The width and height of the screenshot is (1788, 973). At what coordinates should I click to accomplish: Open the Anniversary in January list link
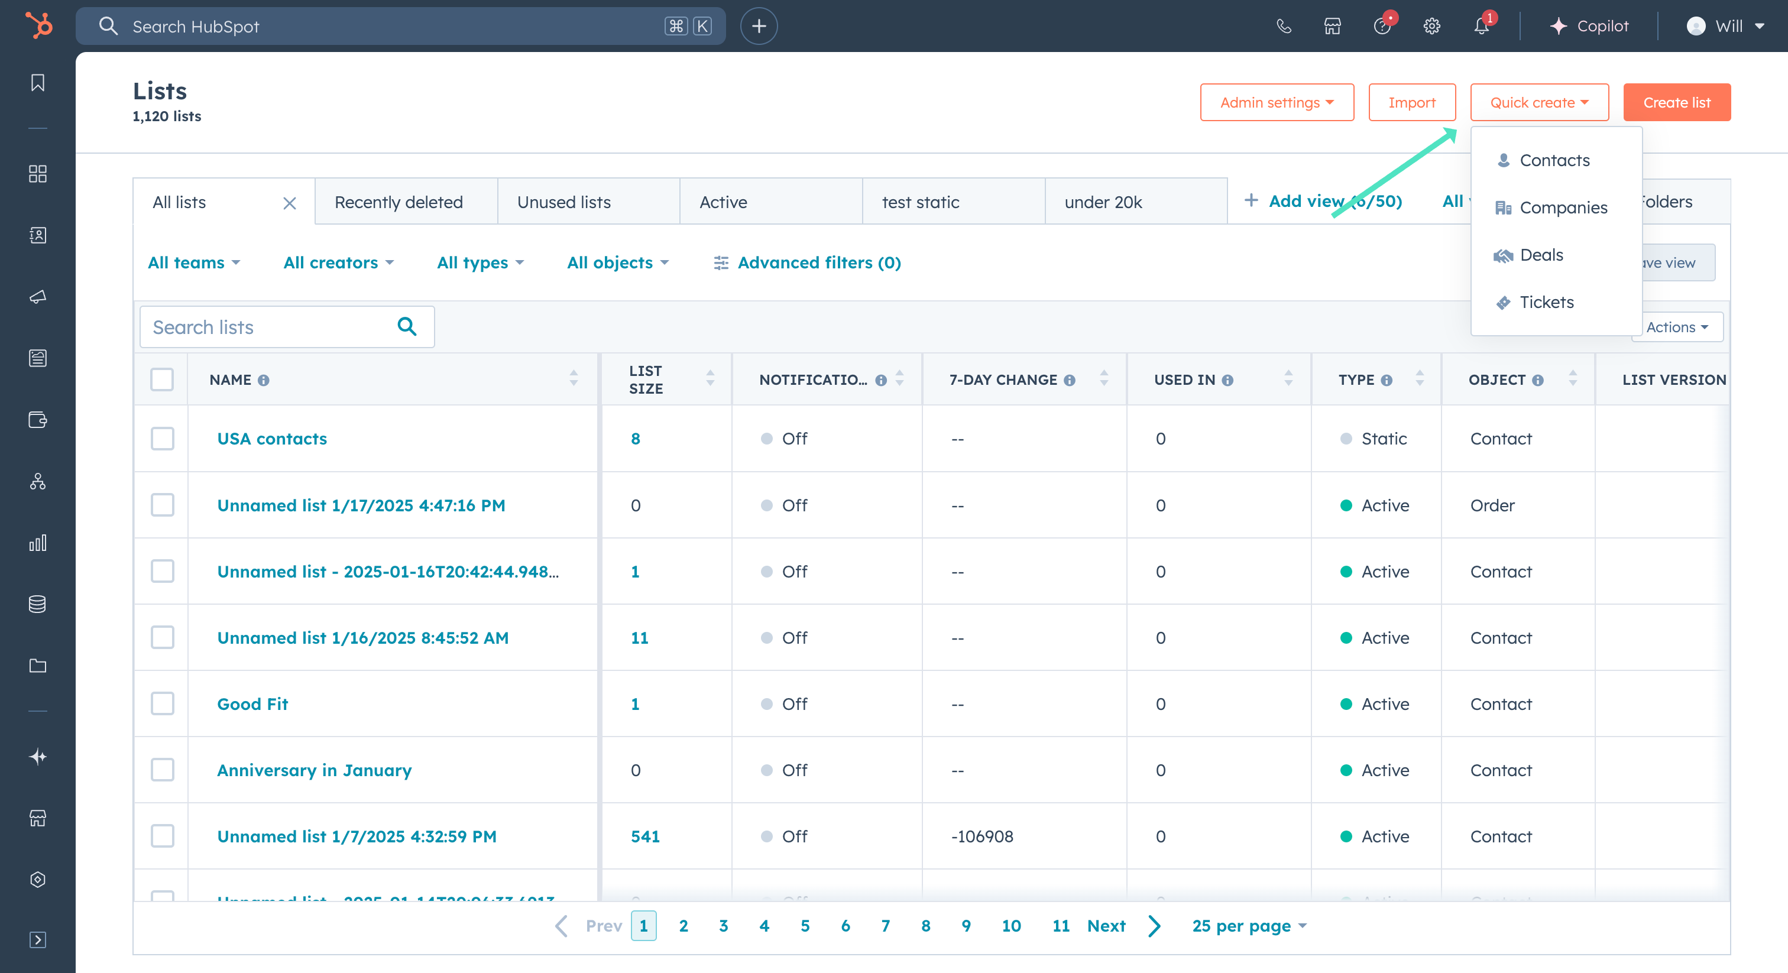pos(314,770)
